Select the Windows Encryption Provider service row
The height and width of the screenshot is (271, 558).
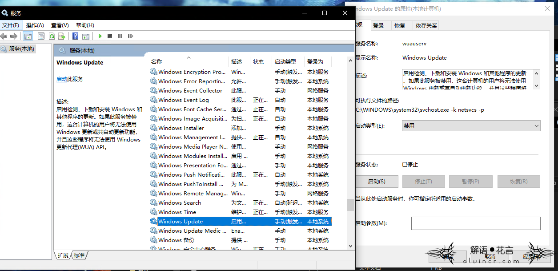(241, 72)
